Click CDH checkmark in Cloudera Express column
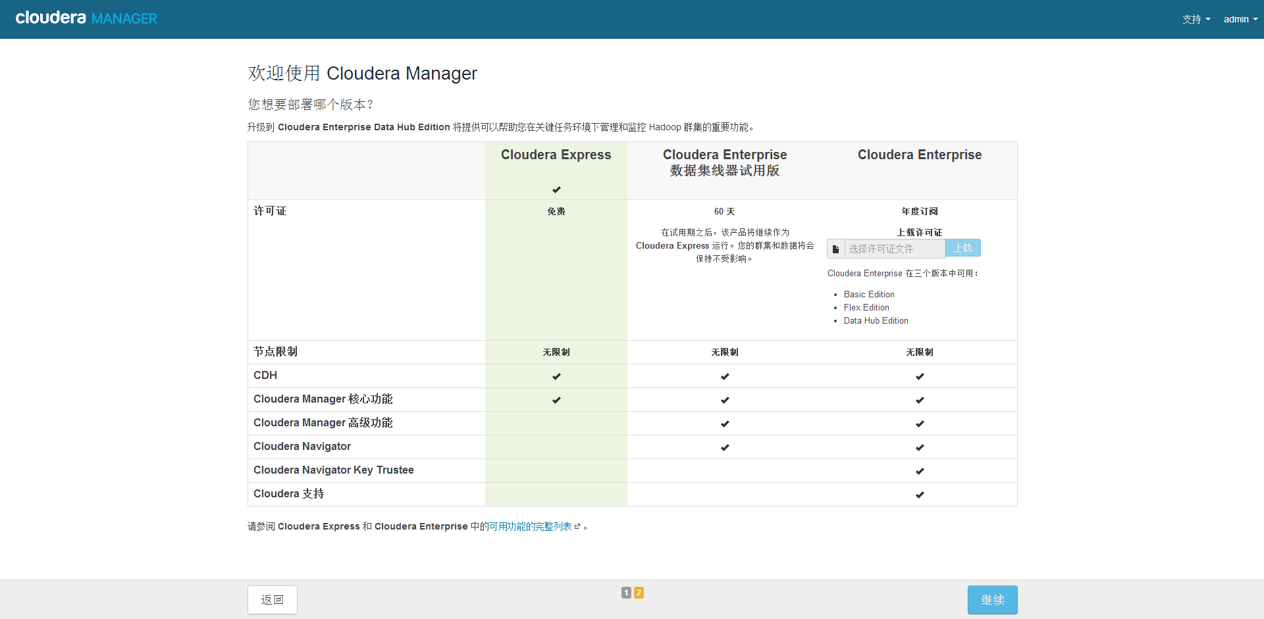Image resolution: width=1264 pixels, height=619 pixels. tap(556, 376)
